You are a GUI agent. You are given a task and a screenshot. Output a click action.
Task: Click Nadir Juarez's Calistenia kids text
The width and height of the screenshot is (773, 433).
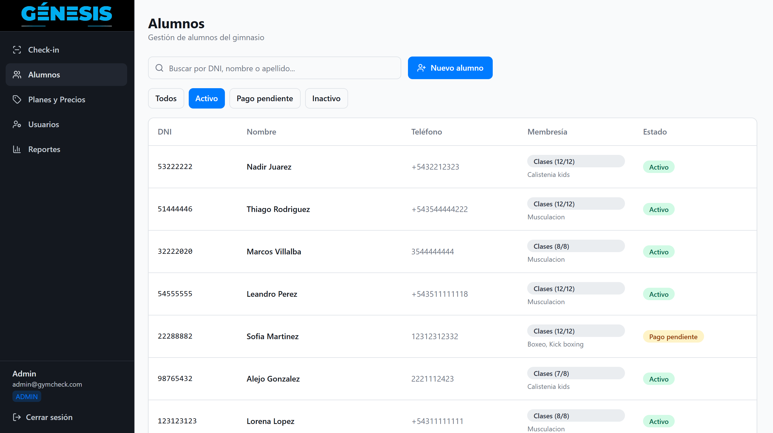(548, 174)
